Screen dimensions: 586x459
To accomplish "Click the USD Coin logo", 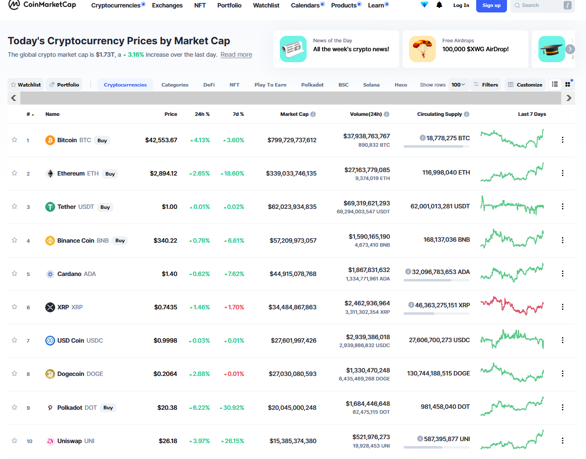I will point(50,341).
